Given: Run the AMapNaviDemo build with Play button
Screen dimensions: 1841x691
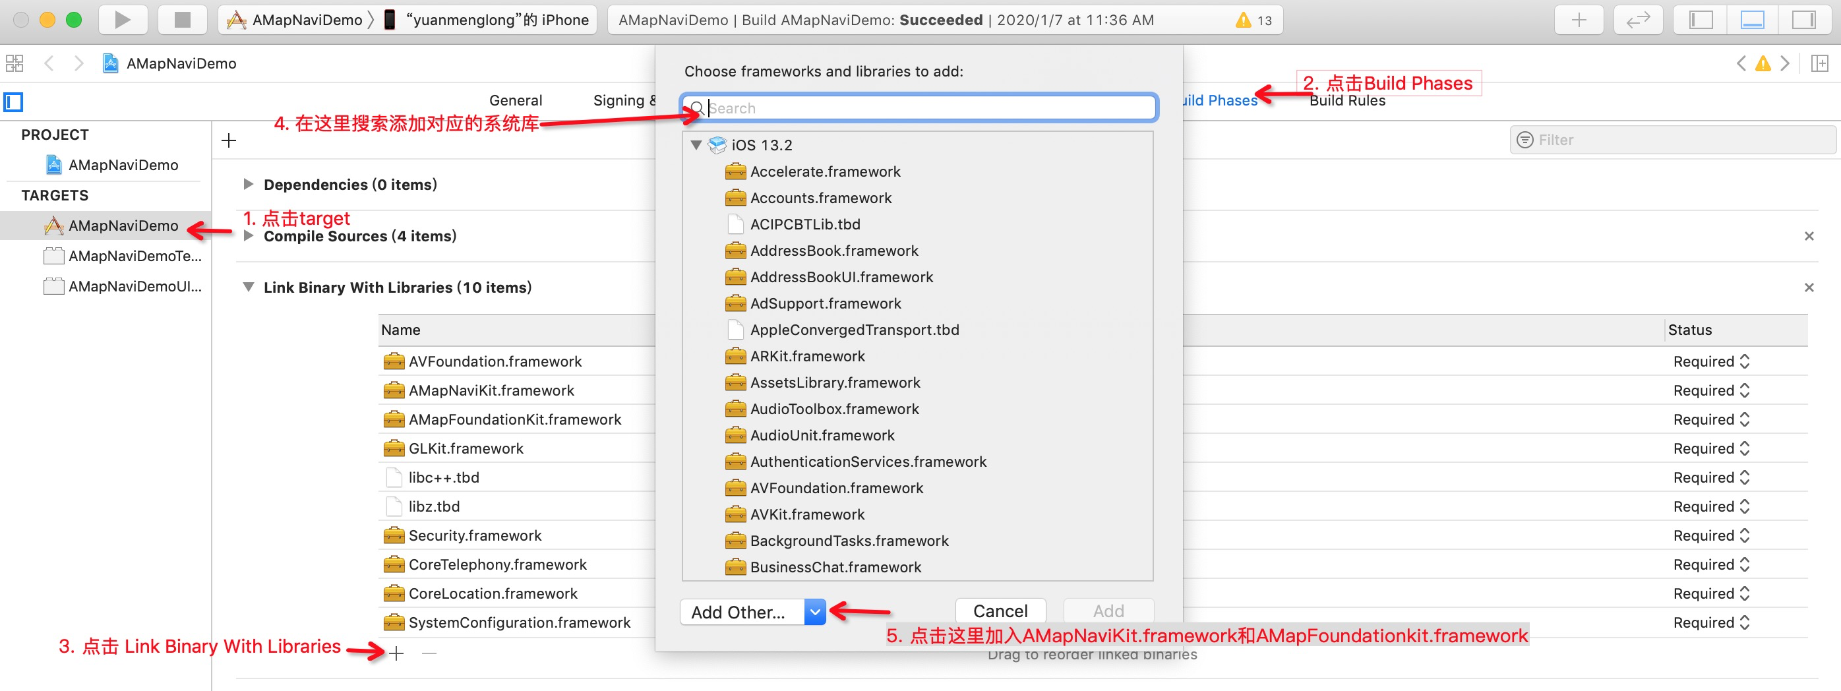Looking at the screenshot, I should (122, 20).
